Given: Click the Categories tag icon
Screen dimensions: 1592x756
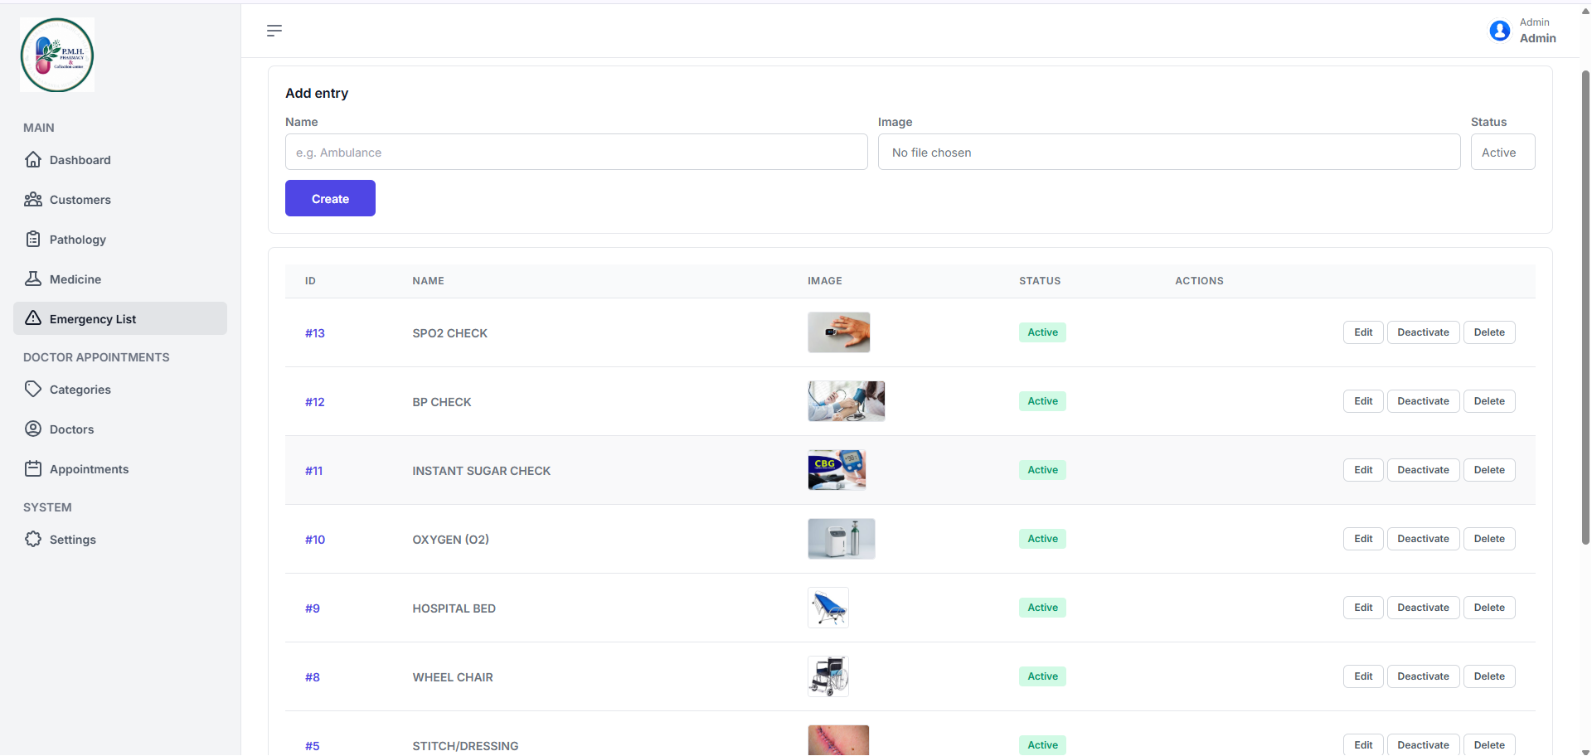Looking at the screenshot, I should 33,389.
